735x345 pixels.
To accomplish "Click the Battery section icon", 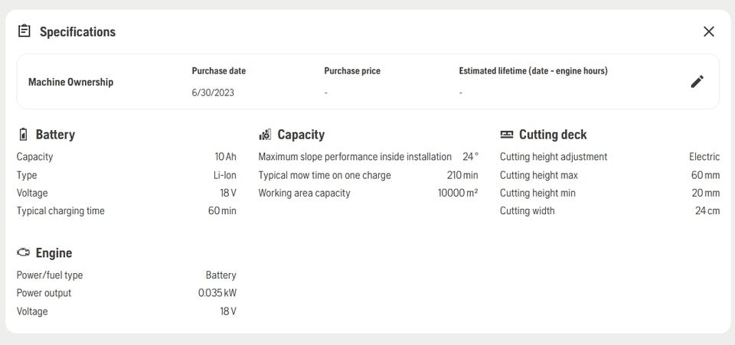I will (23, 135).
